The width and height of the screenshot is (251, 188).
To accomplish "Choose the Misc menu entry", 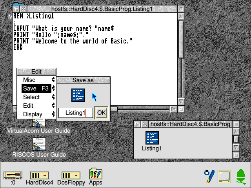I will [36, 80].
